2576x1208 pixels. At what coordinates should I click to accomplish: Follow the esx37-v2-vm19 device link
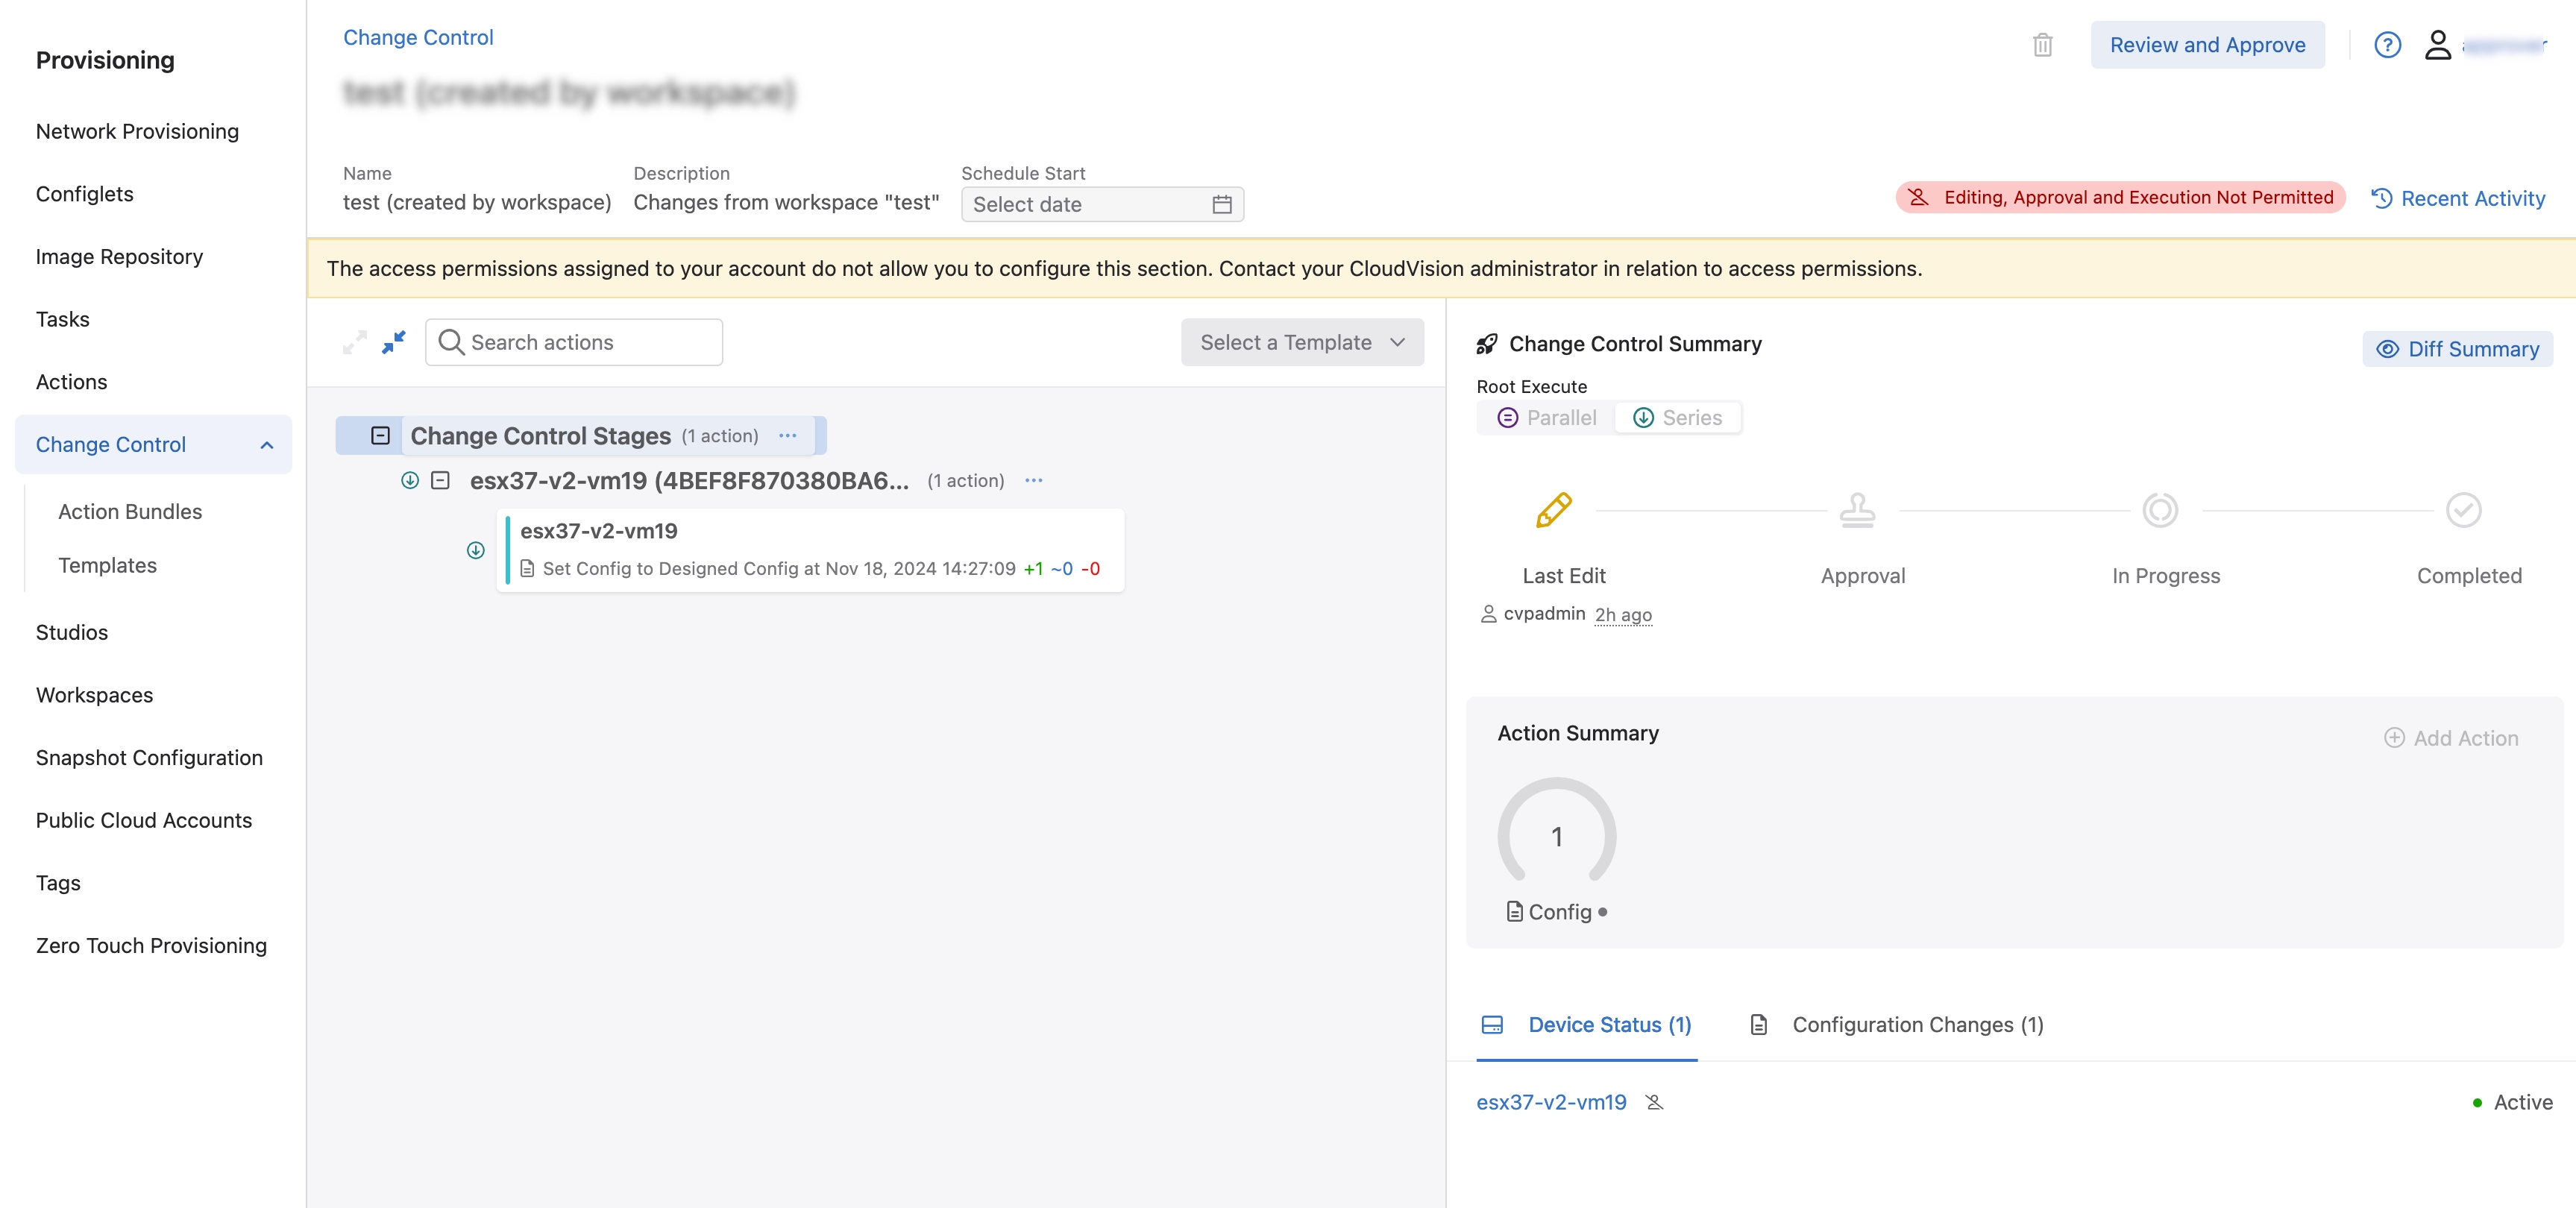1550,1102
